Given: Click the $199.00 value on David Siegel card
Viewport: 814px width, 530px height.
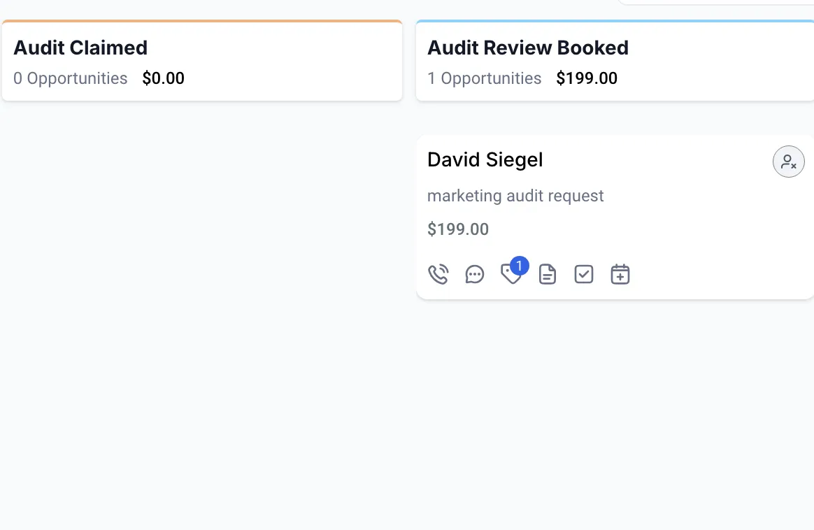Looking at the screenshot, I should (x=458, y=229).
